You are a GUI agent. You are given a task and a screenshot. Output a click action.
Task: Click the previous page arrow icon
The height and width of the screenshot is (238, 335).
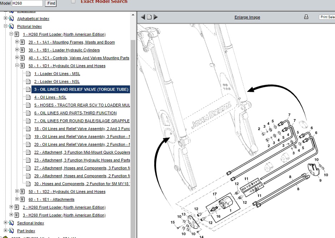point(143,17)
